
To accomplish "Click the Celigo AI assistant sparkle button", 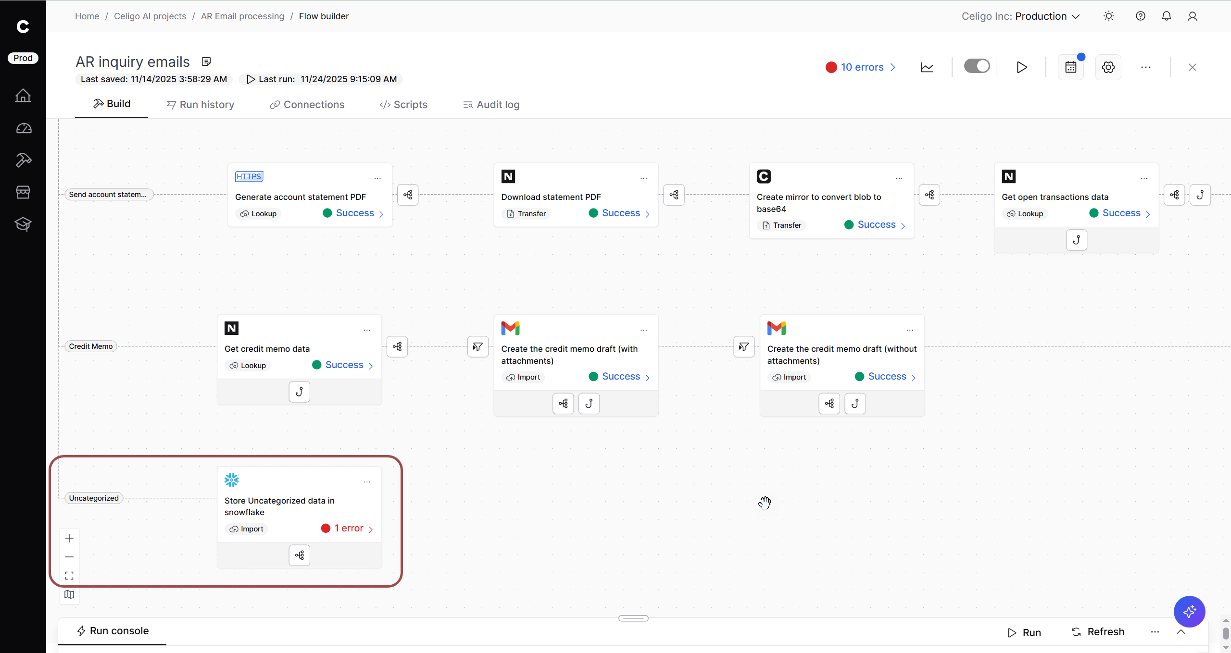I will (1189, 612).
